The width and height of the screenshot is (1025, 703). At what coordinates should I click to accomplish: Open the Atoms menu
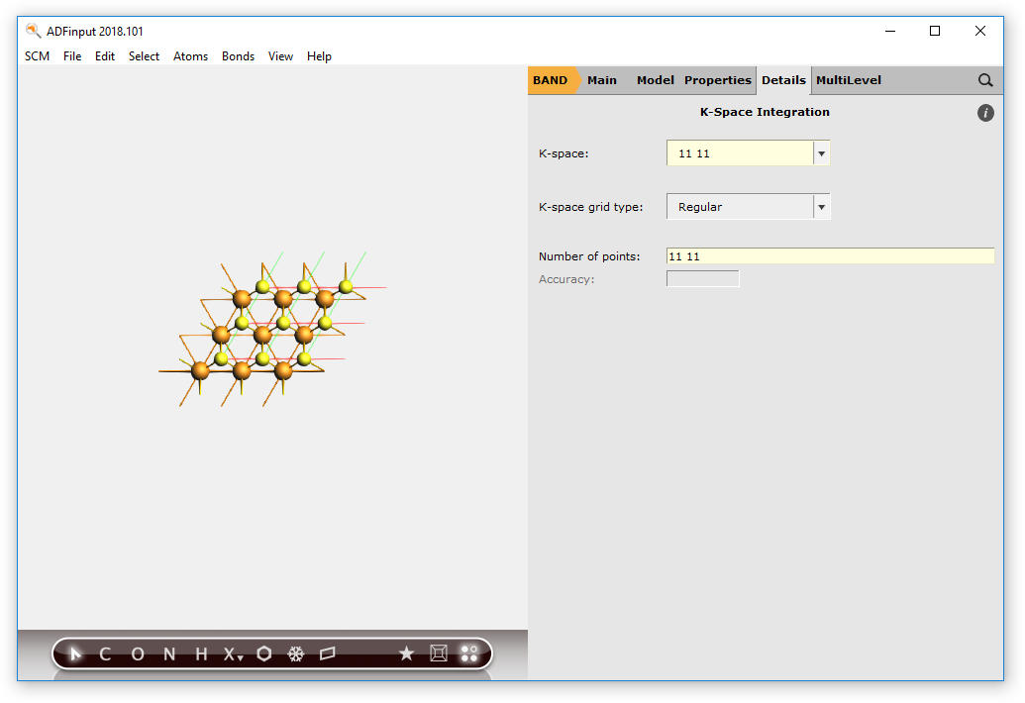pos(190,56)
